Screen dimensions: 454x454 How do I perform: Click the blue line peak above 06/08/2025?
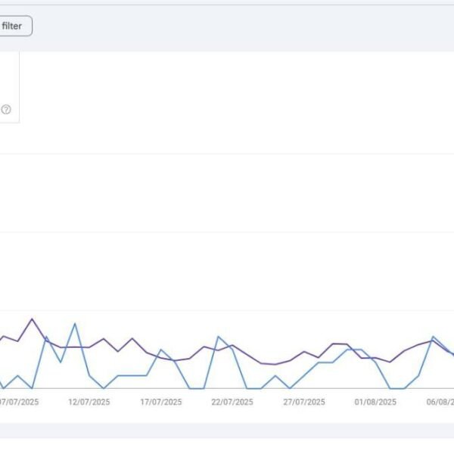pos(433,337)
